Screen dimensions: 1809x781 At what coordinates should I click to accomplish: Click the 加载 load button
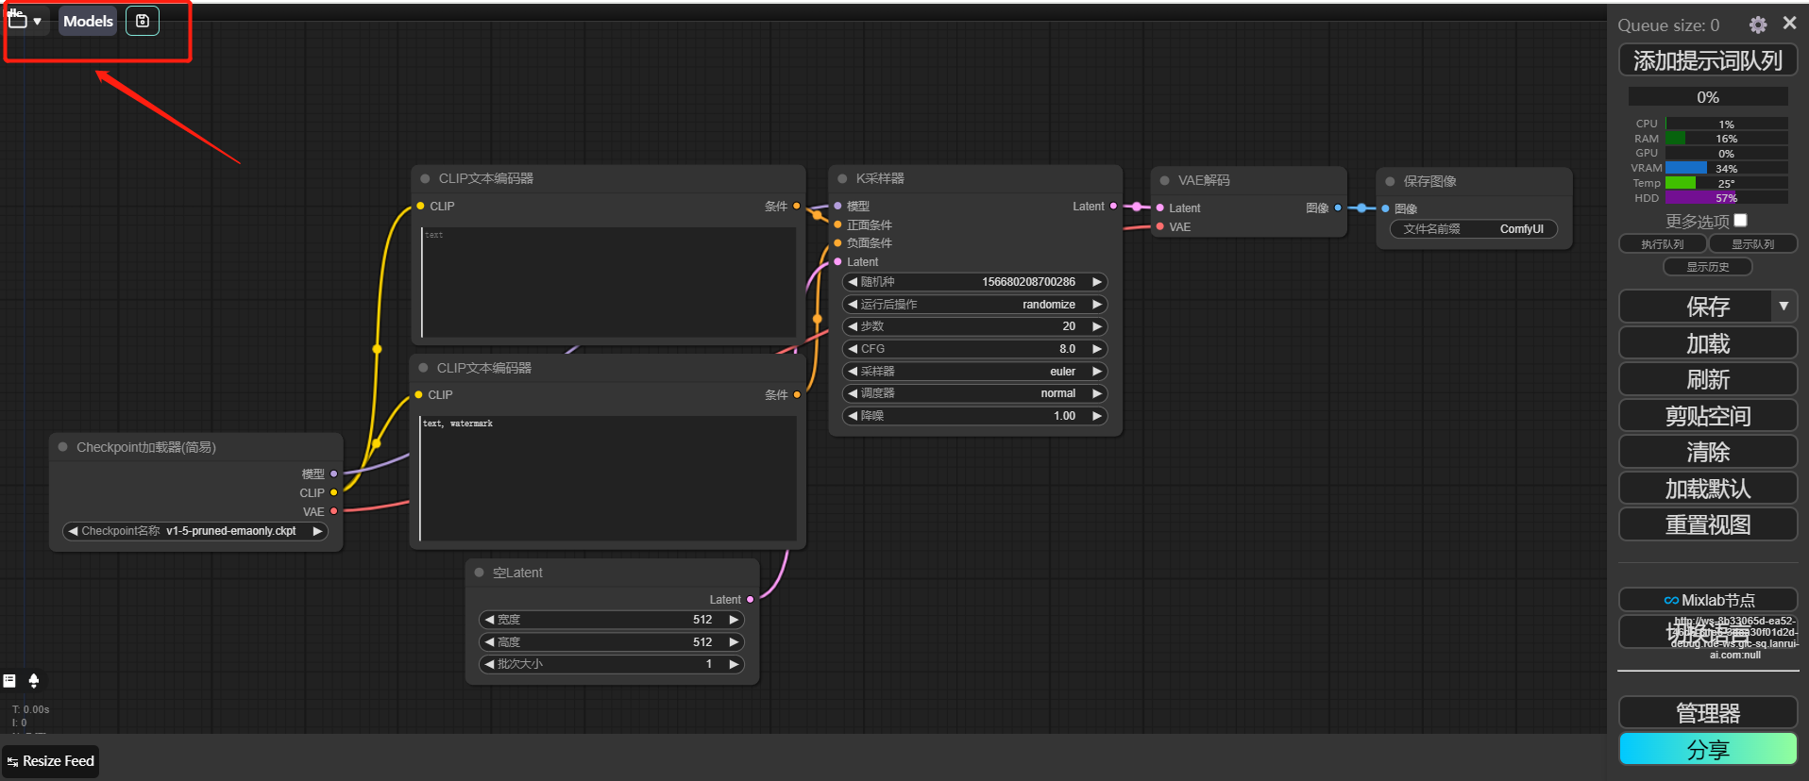1708,343
